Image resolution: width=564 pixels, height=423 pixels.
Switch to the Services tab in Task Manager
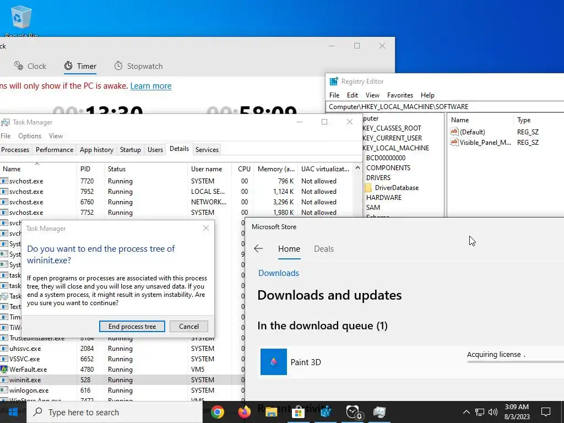(x=207, y=150)
